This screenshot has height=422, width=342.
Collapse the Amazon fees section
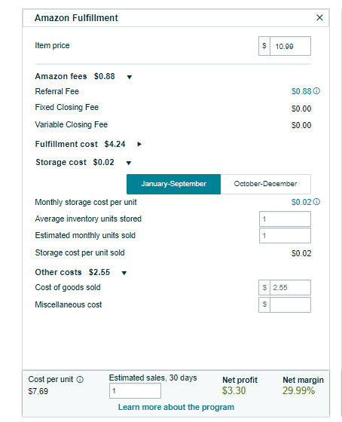point(130,77)
